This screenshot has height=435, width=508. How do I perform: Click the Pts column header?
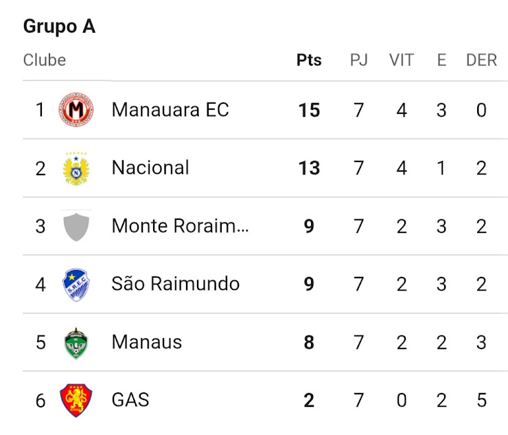coord(309,60)
